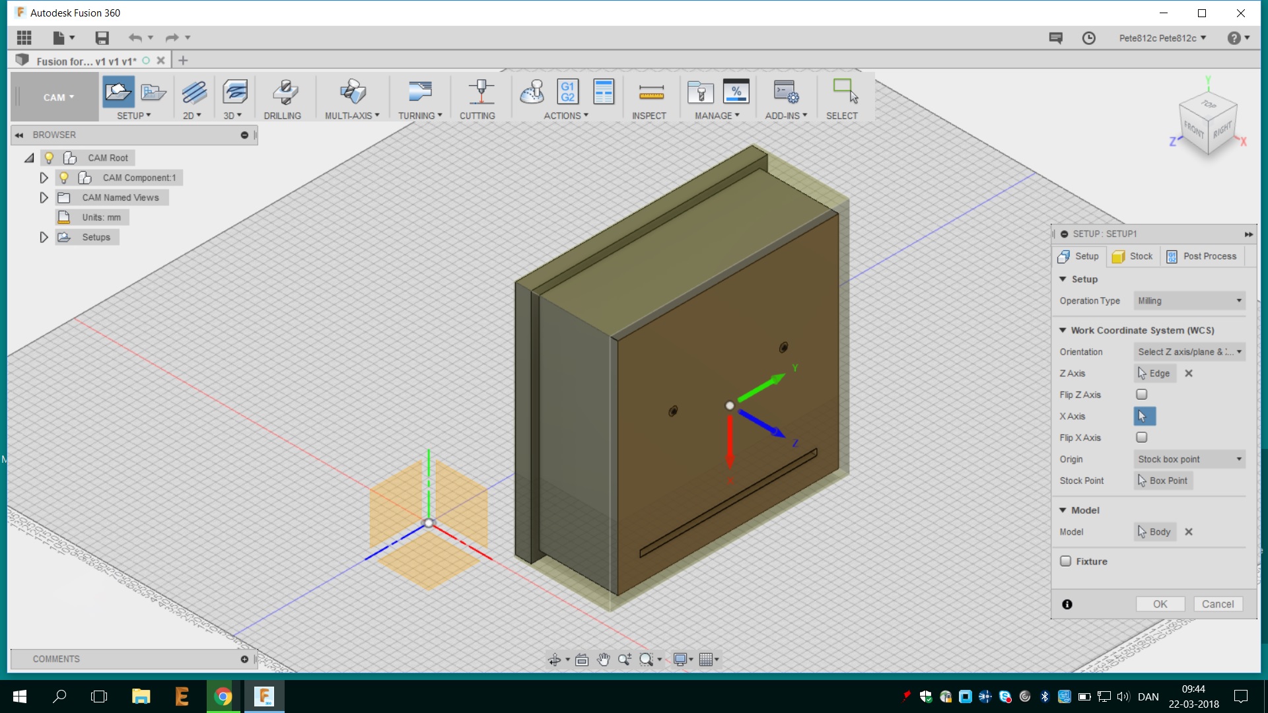The image size is (1268, 713).
Task: Click the Simulate action icon
Action: coord(532,92)
